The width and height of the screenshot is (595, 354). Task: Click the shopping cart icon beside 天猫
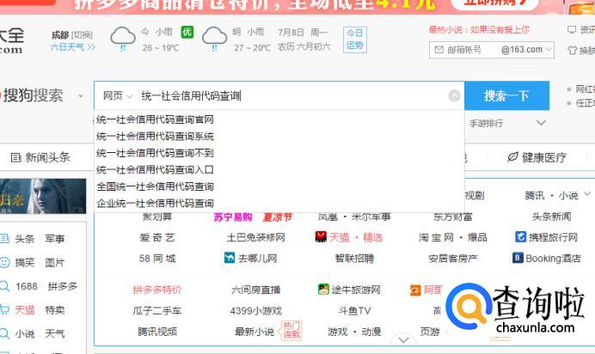click(4, 309)
